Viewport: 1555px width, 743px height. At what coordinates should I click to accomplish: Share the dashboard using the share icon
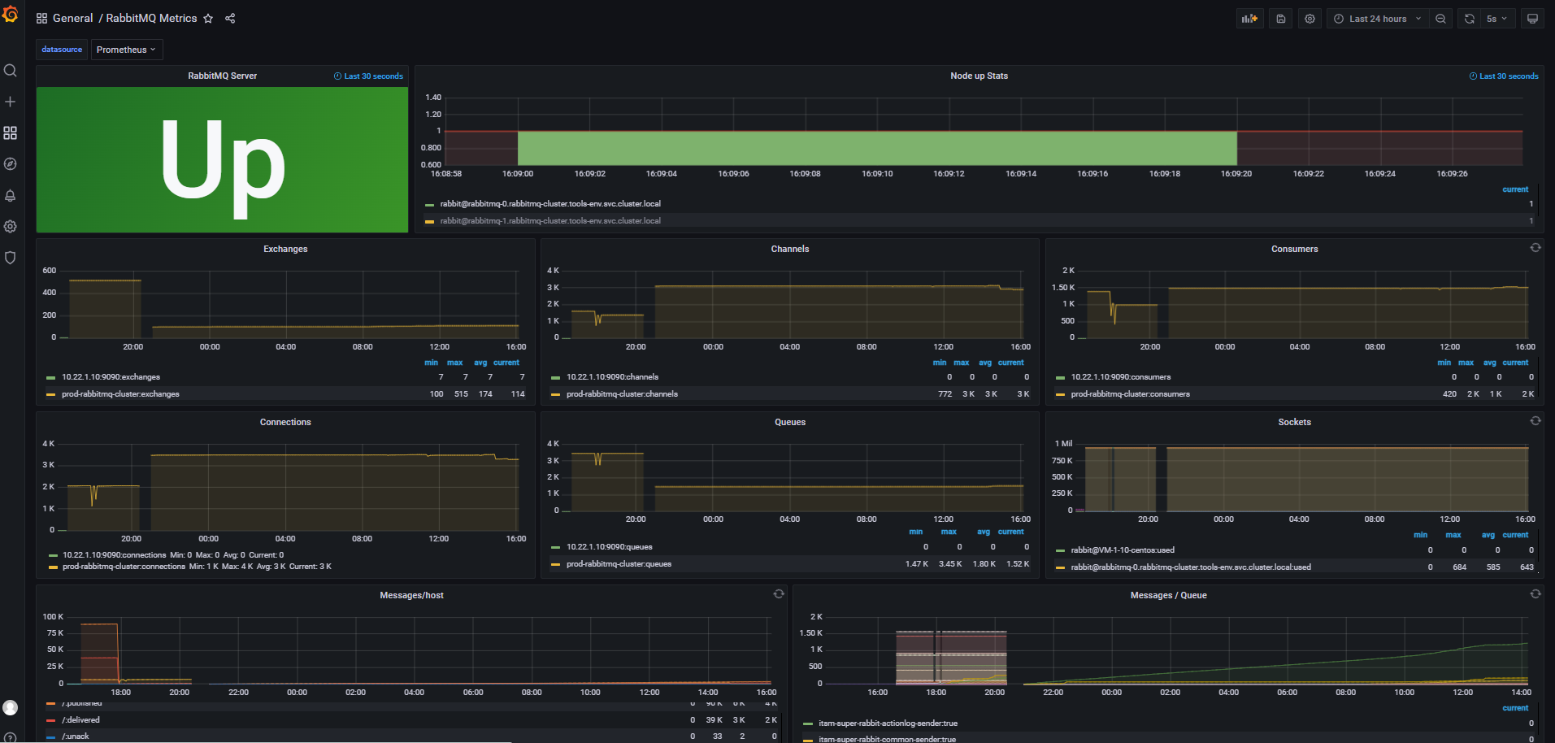point(230,19)
